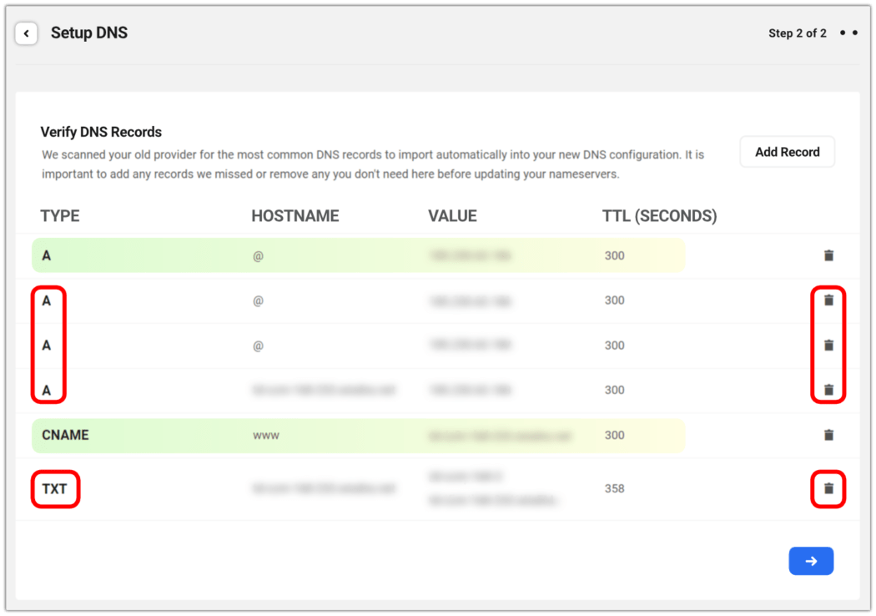This screenshot has width=876, height=616.
Task: Delete the CNAME www record
Action: (x=828, y=435)
